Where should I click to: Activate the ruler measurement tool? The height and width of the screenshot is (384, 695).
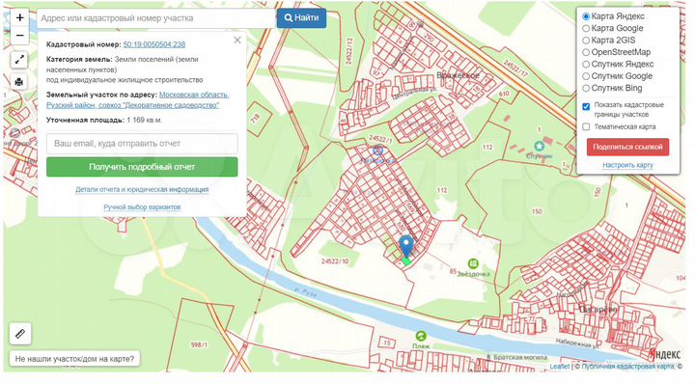20,334
